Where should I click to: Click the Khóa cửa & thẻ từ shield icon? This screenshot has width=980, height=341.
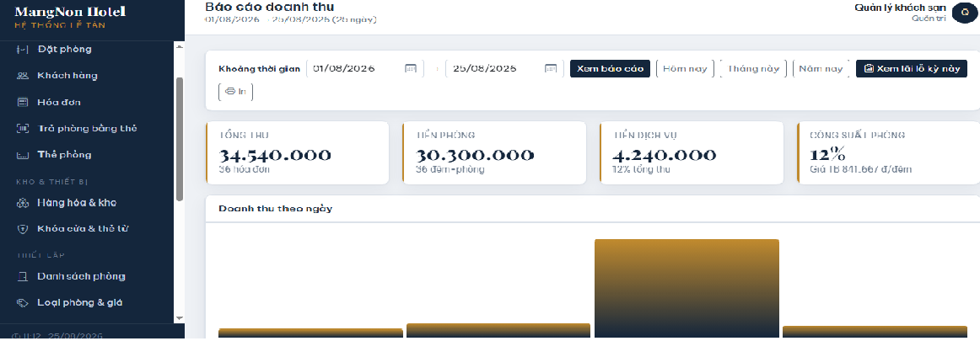click(x=23, y=229)
